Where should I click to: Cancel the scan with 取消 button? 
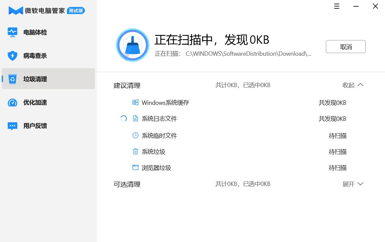coord(346,46)
